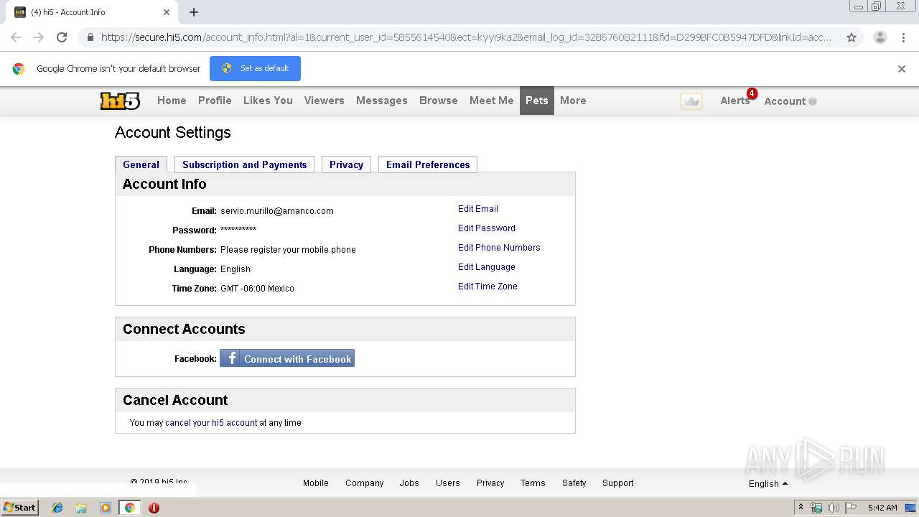The width and height of the screenshot is (919, 517).
Task: Expand the English language selector in footer
Action: coord(768,484)
